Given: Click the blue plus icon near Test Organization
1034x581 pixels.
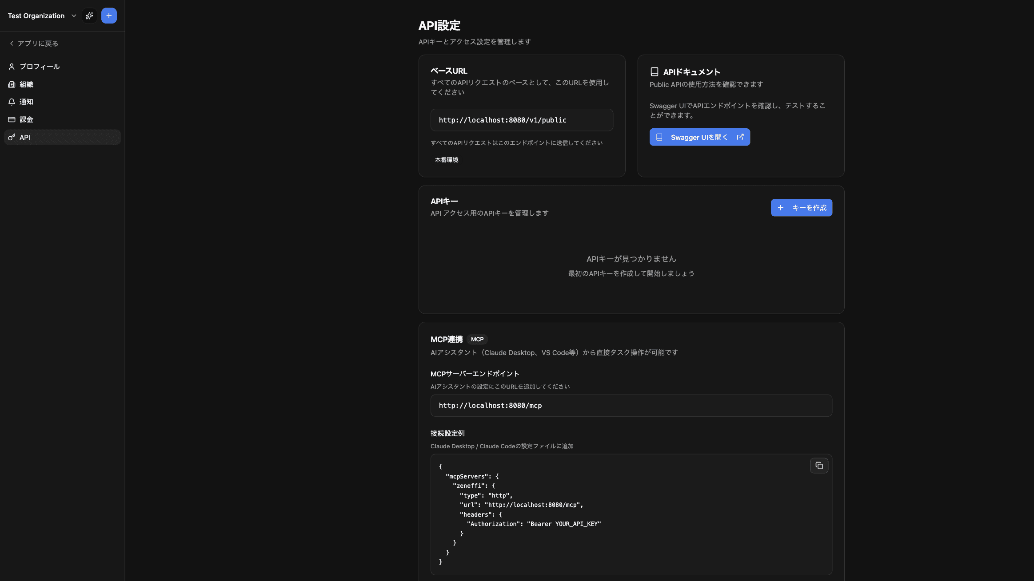Looking at the screenshot, I should click(x=109, y=16).
